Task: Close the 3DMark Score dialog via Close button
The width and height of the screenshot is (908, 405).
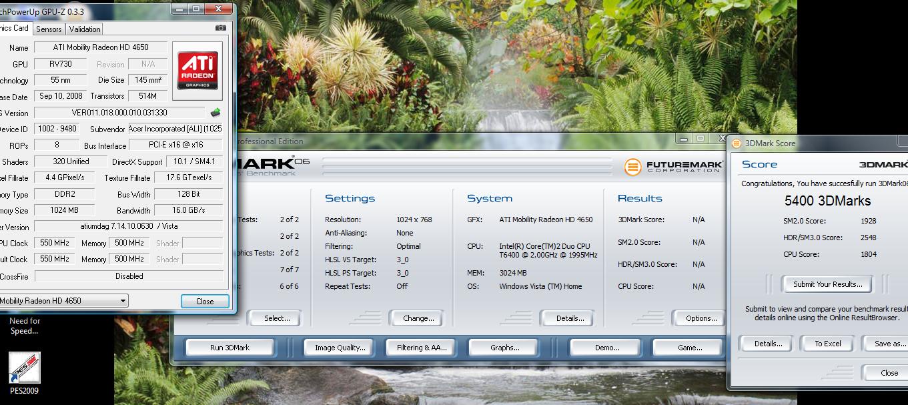Action: pos(886,373)
